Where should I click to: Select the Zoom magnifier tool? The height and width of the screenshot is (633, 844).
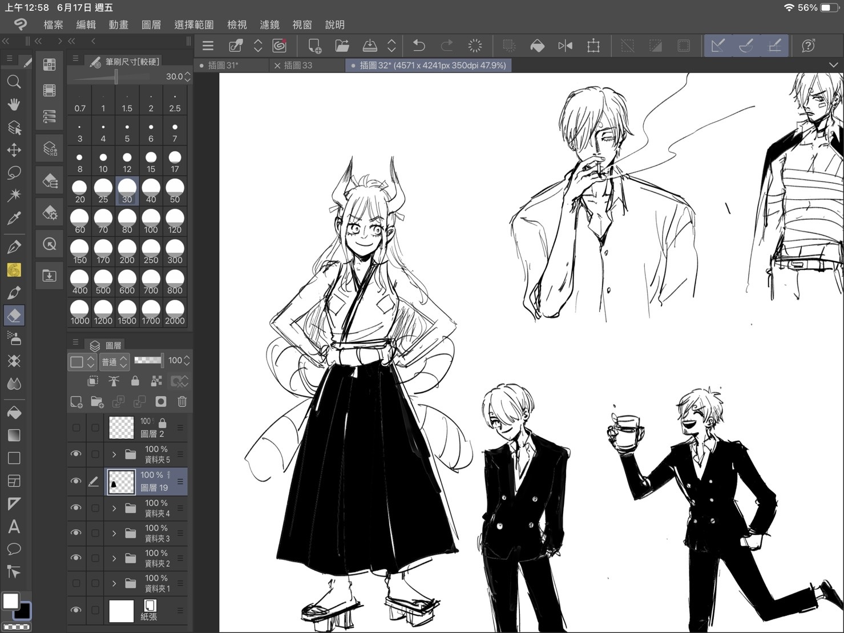(14, 82)
